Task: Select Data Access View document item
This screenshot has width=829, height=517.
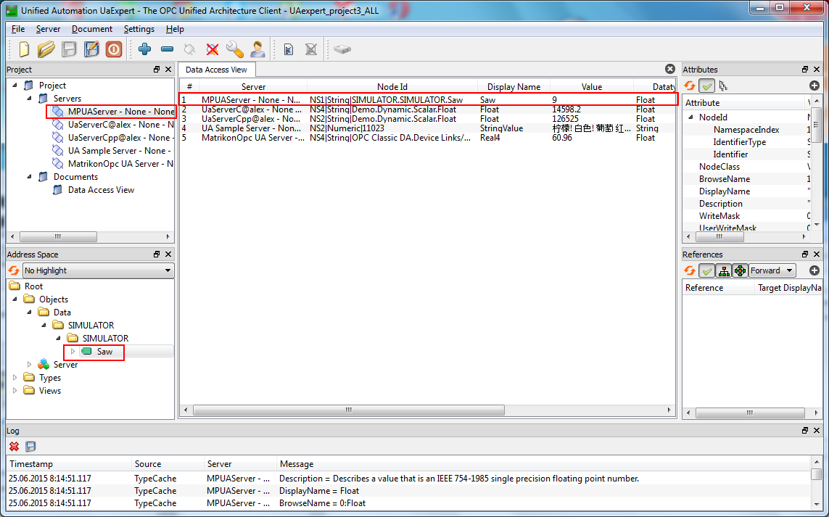Action: coord(101,190)
